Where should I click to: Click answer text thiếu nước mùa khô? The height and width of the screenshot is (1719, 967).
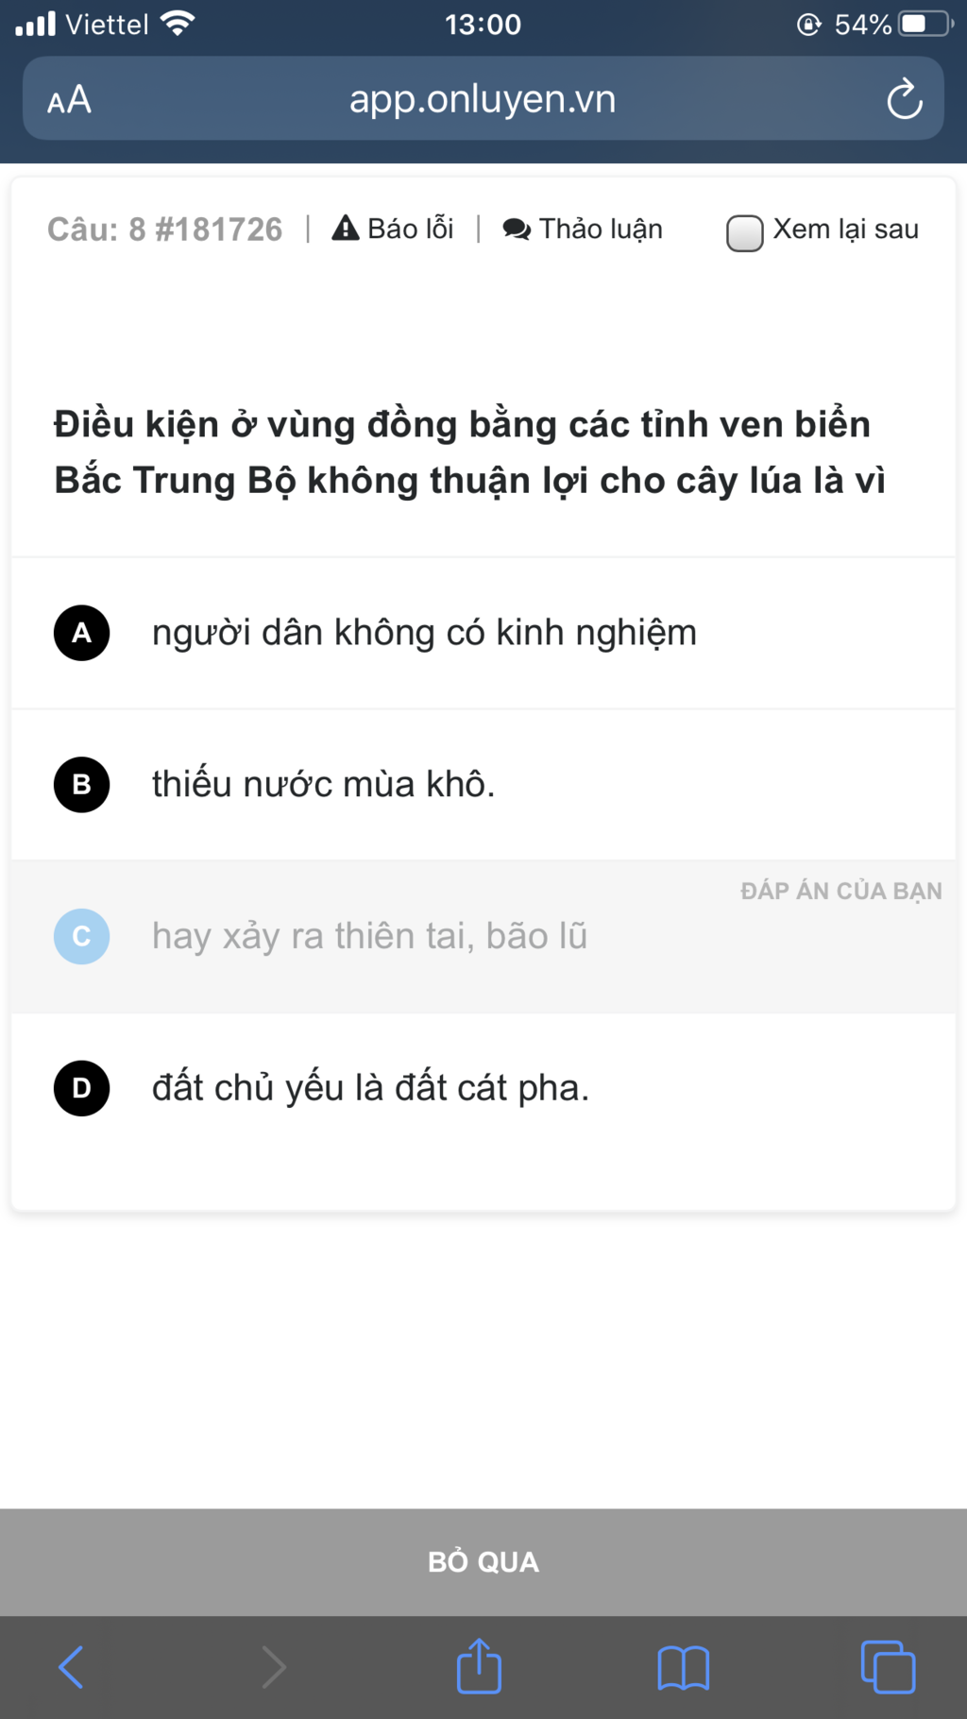[x=324, y=784]
